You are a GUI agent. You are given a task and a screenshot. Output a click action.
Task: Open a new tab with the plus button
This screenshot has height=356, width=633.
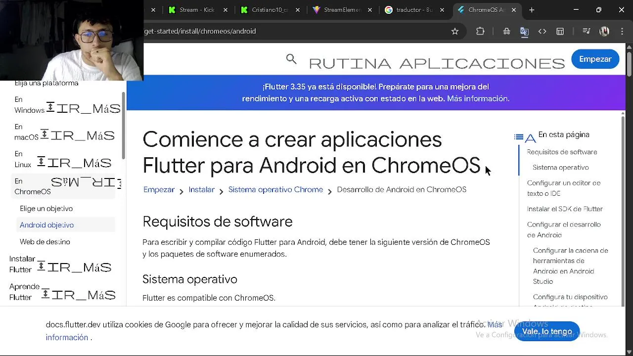coord(532,10)
